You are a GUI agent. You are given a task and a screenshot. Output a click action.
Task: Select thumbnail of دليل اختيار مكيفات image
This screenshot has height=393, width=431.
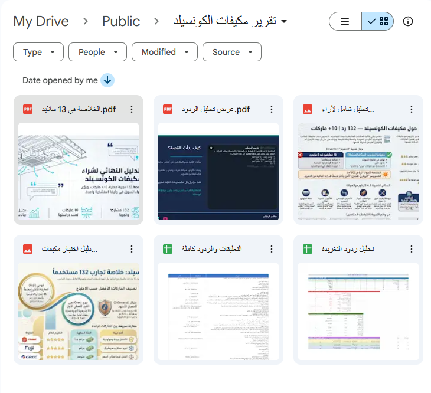[x=79, y=312]
